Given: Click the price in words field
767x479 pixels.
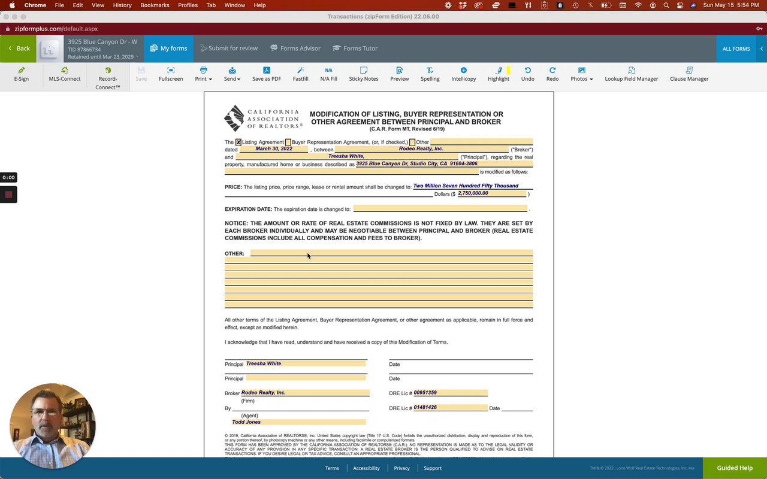Looking at the screenshot, I should [473, 186].
